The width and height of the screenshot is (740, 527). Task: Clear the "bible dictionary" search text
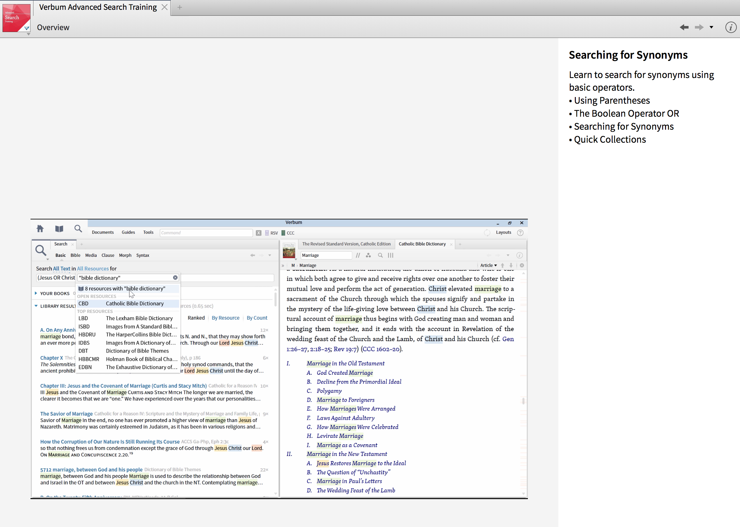coord(175,278)
